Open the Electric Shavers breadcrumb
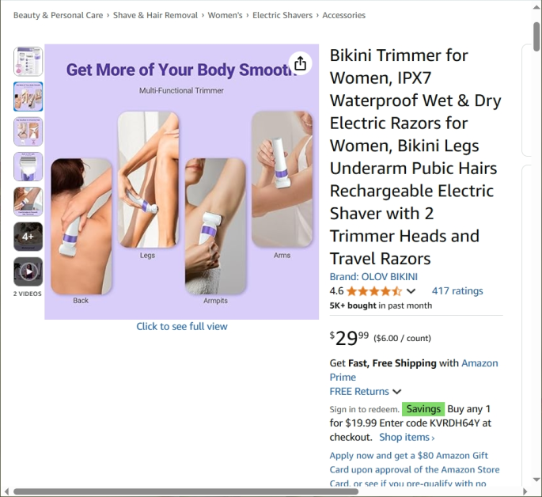 [x=282, y=15]
